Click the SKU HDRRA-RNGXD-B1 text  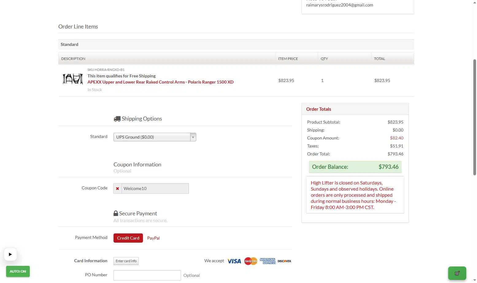(106, 70)
